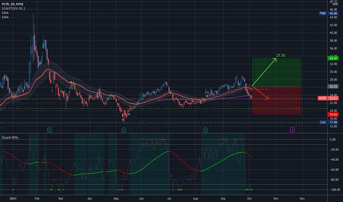Select the SCALPTOOL R1.1 indicator legend
Viewport: 343px width, 202px height.
pos(13,8)
